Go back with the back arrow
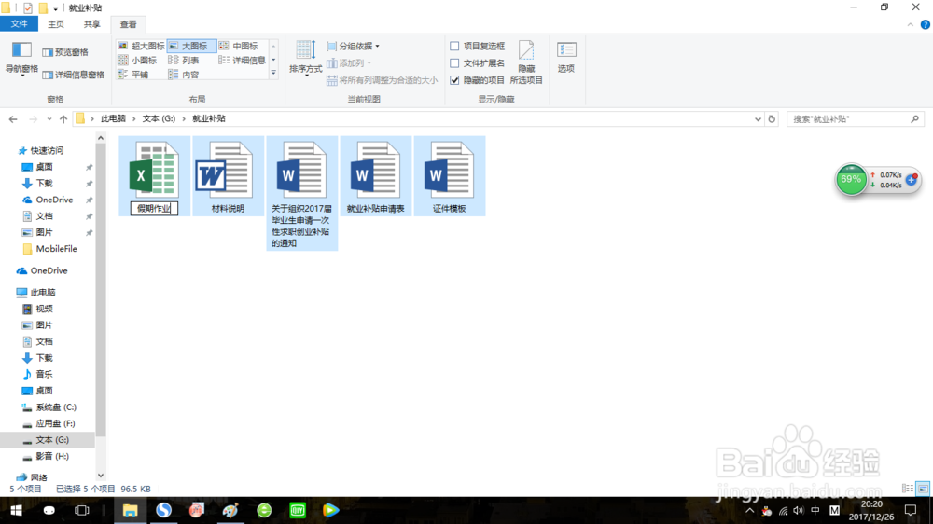Viewport: 933px width, 524px height. (x=13, y=119)
